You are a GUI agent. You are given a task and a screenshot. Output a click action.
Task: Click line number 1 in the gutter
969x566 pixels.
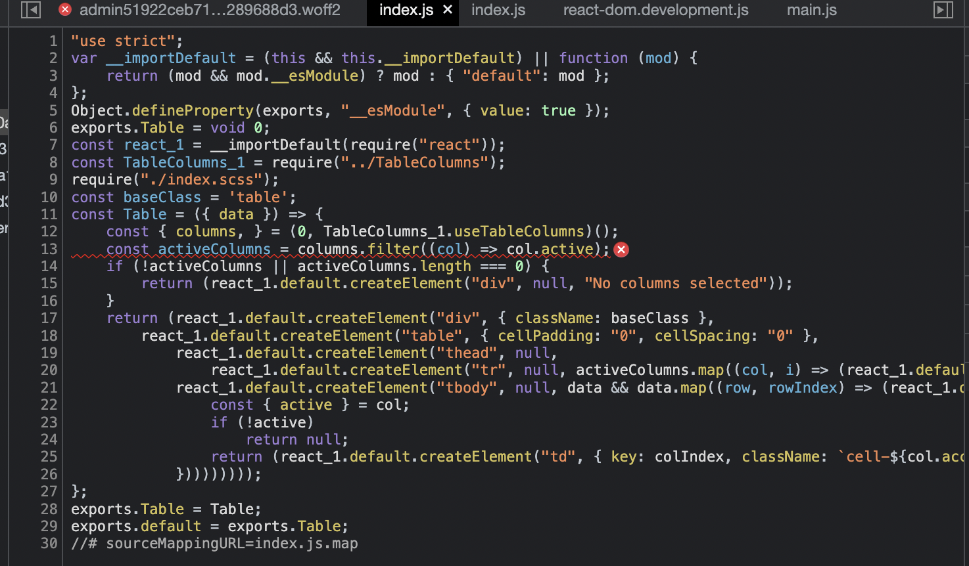click(53, 41)
